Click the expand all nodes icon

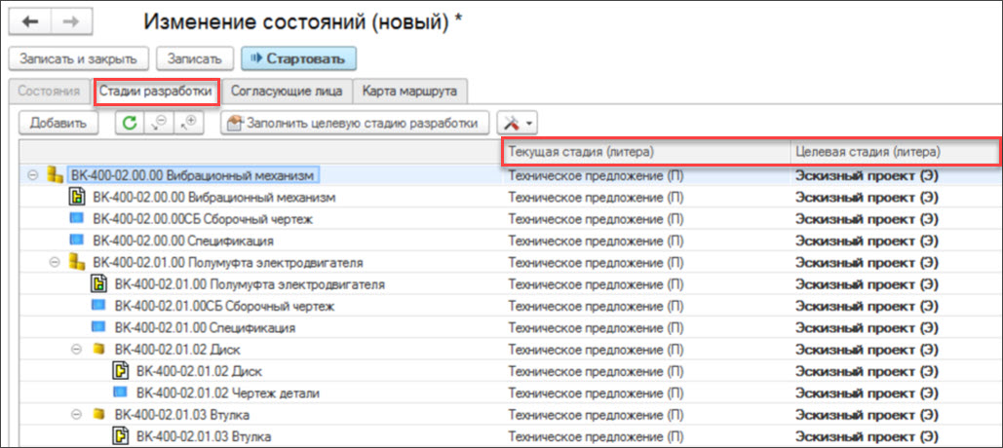(x=189, y=123)
